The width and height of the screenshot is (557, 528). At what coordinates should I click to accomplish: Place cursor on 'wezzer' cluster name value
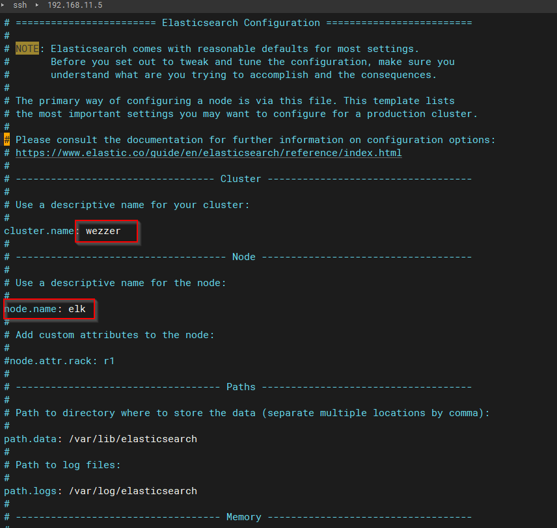click(103, 231)
